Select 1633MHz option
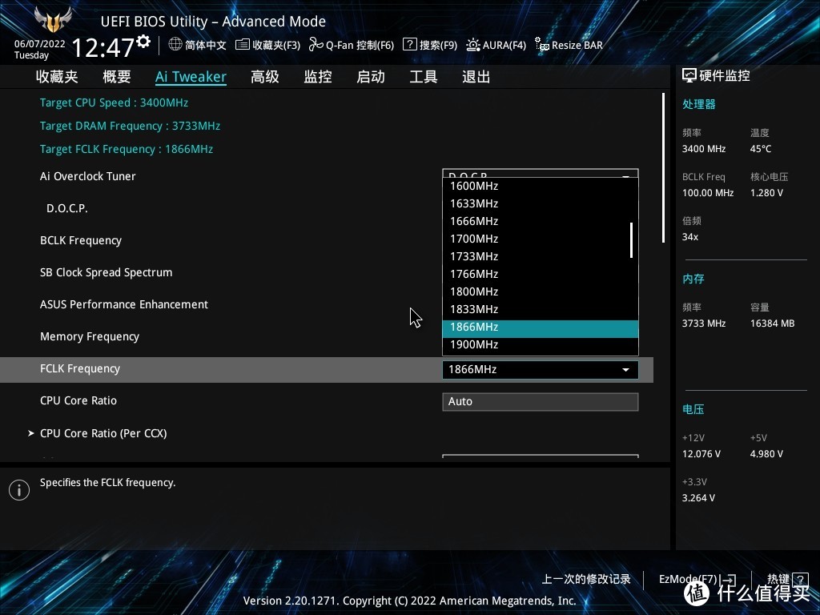This screenshot has height=615, width=820. click(x=541, y=203)
